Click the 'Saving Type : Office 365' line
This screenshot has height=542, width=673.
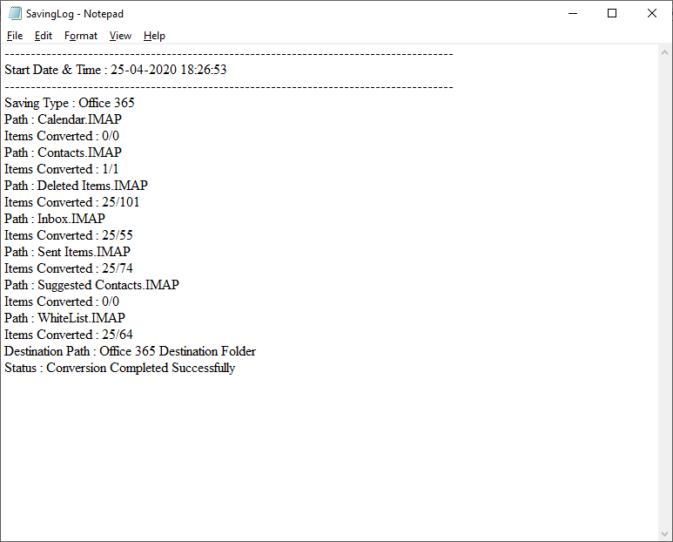click(70, 103)
